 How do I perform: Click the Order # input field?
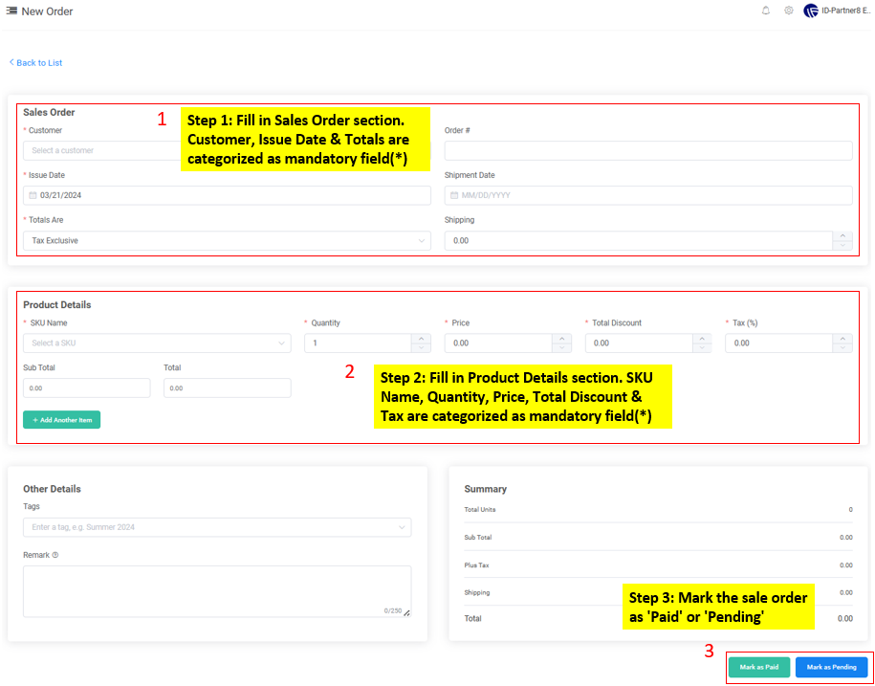pyautogui.click(x=648, y=151)
